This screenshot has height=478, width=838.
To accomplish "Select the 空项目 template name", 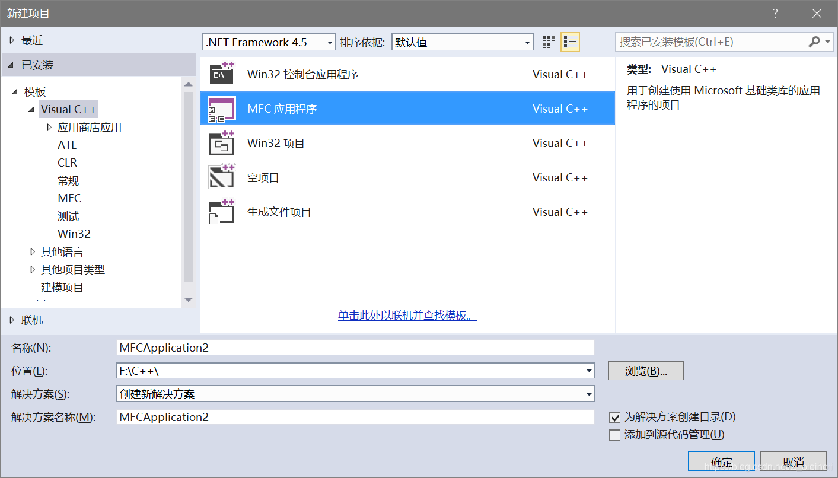I will click(x=263, y=178).
